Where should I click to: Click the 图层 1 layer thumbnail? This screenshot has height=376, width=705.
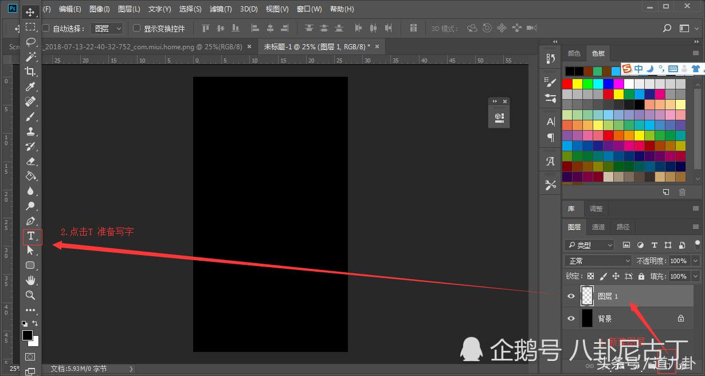coord(587,296)
